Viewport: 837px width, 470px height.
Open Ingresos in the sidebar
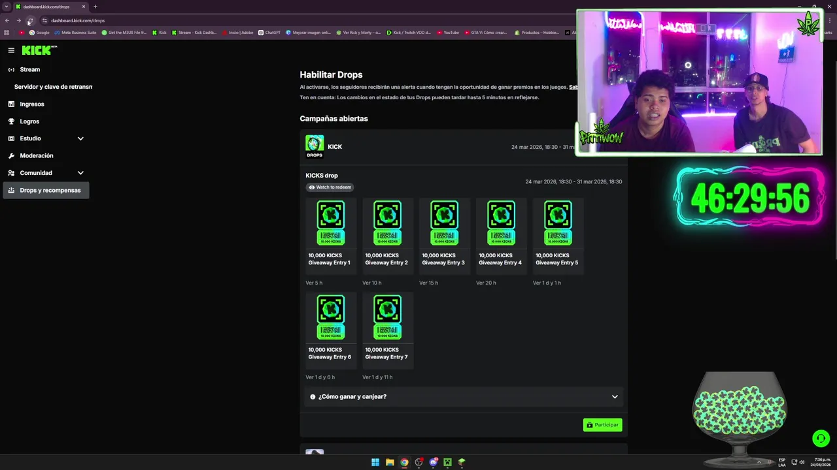coord(32,104)
